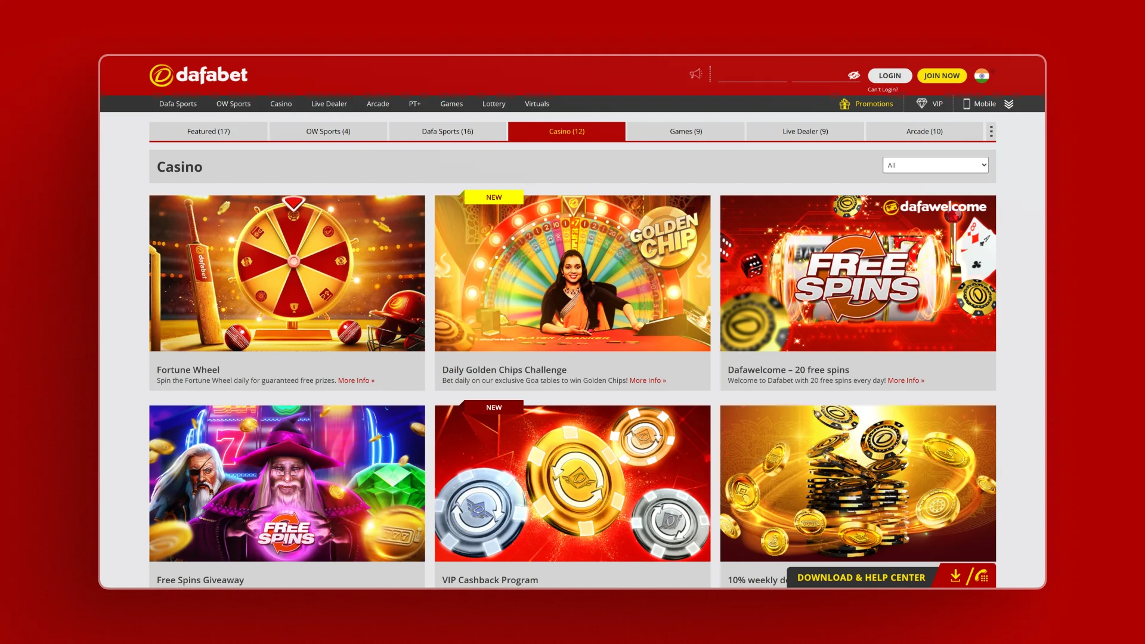Viewport: 1145px width, 644px height.
Task: Click the Mobile phone icon
Action: click(967, 104)
